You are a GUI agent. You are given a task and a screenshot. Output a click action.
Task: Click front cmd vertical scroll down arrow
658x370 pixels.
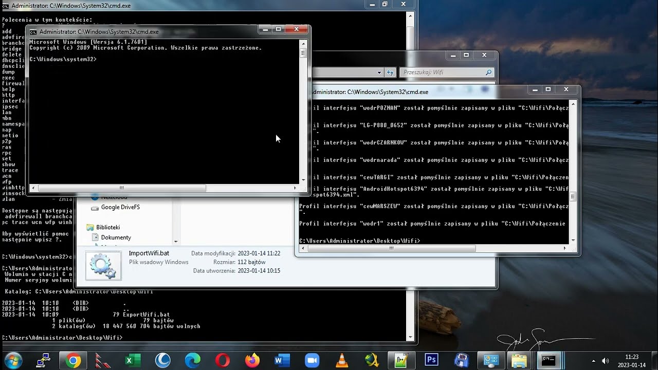point(303,180)
